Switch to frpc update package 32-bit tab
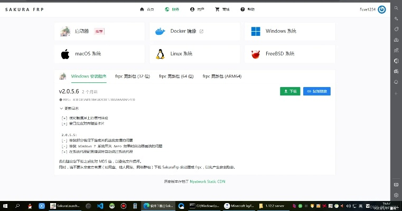The height and width of the screenshot is (211, 402). point(133,76)
